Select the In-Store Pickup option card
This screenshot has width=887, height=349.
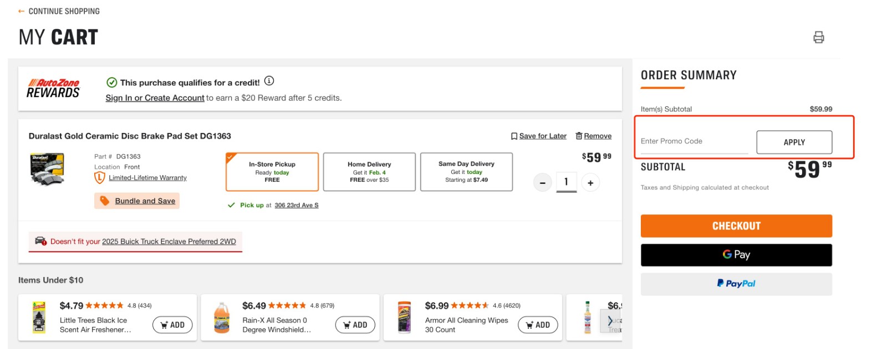tap(271, 172)
